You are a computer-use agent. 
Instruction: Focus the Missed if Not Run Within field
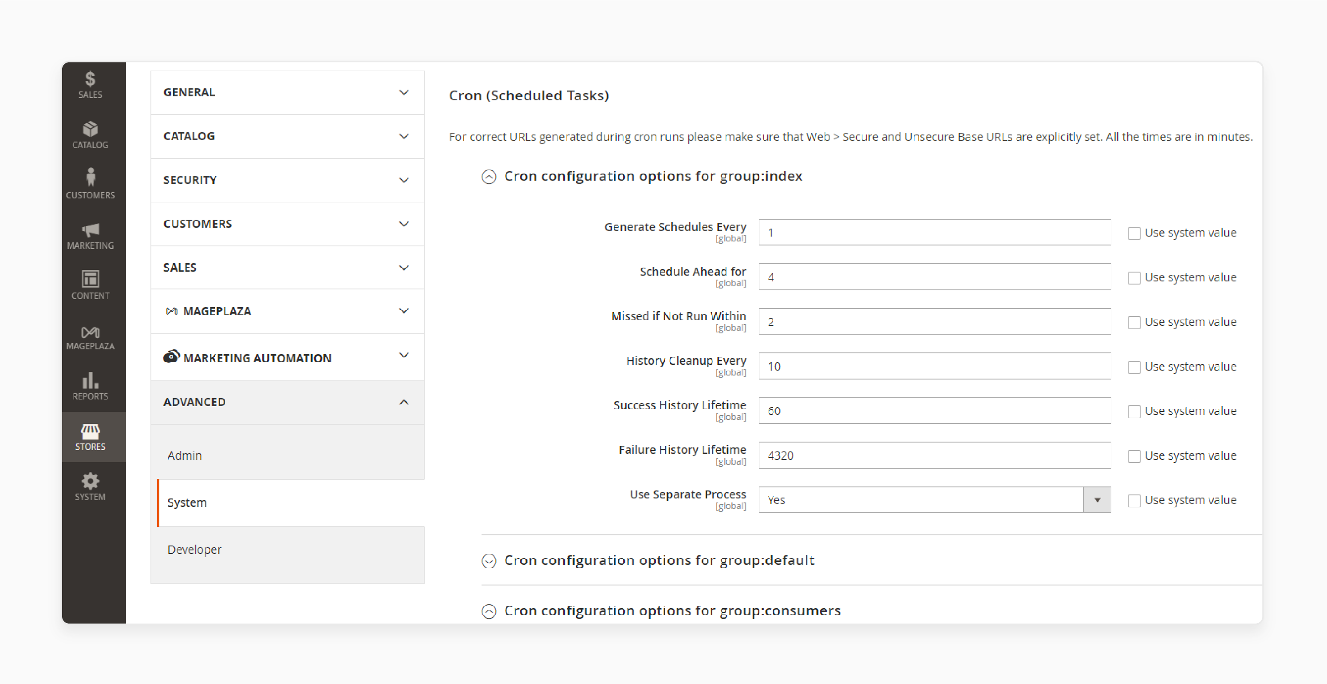point(935,321)
